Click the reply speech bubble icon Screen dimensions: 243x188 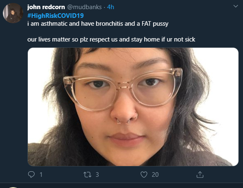coord(31,175)
